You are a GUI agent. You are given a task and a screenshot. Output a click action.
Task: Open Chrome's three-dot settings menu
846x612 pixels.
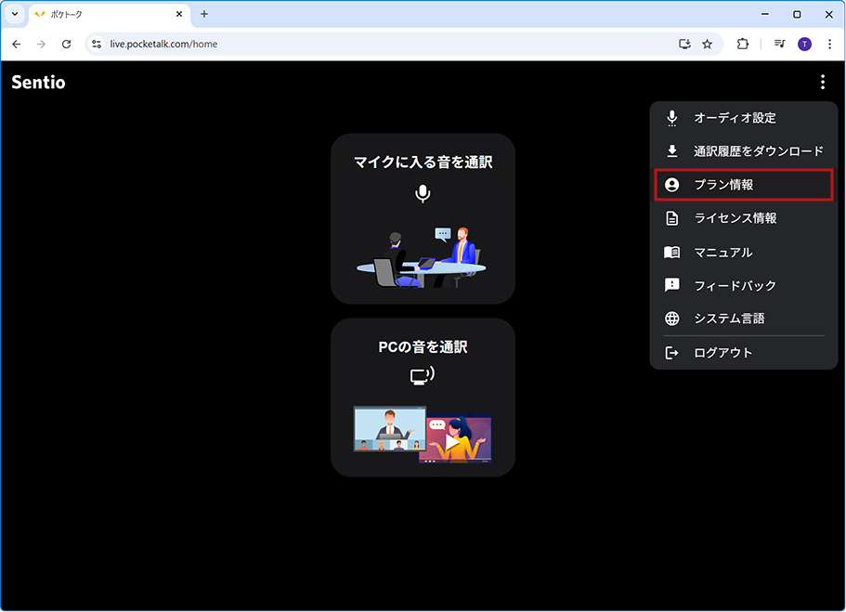click(830, 45)
